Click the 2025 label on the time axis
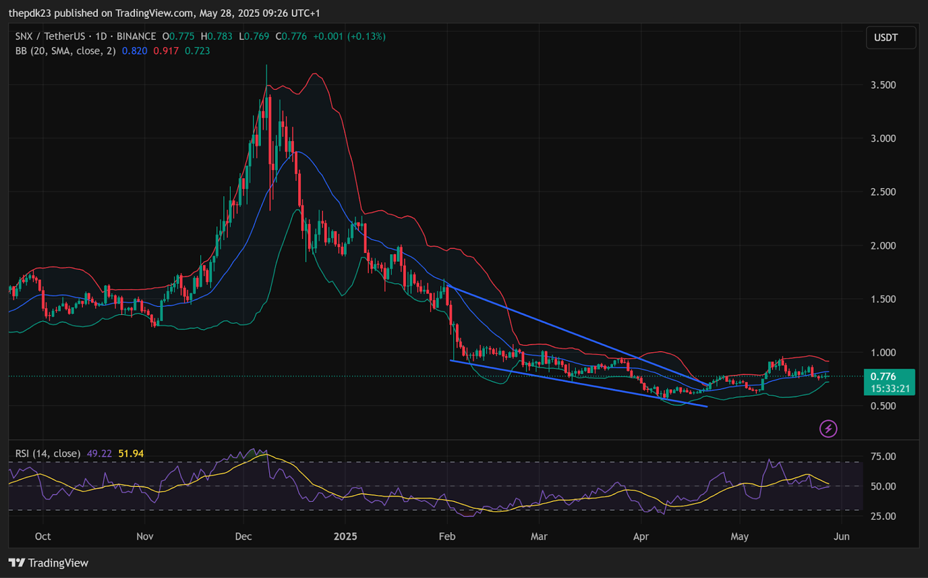The height and width of the screenshot is (578, 928). click(345, 536)
